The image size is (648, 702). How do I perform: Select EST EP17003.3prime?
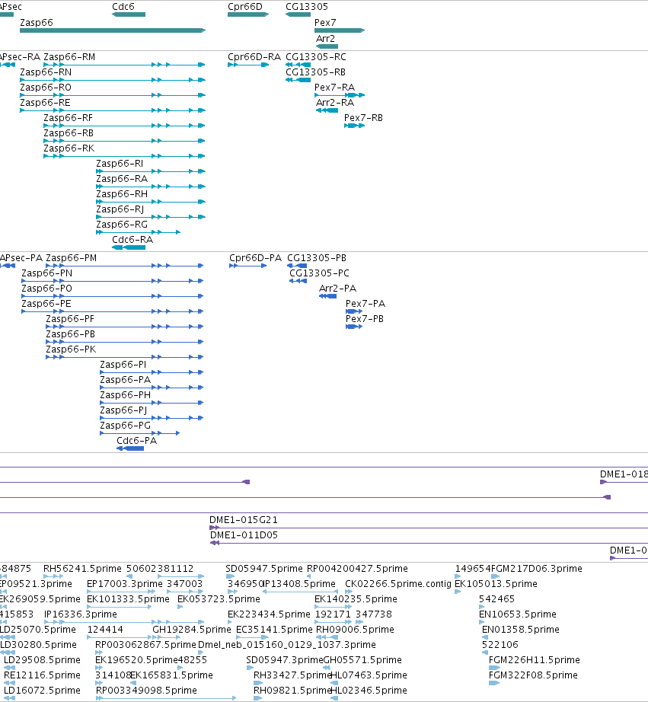(x=124, y=584)
